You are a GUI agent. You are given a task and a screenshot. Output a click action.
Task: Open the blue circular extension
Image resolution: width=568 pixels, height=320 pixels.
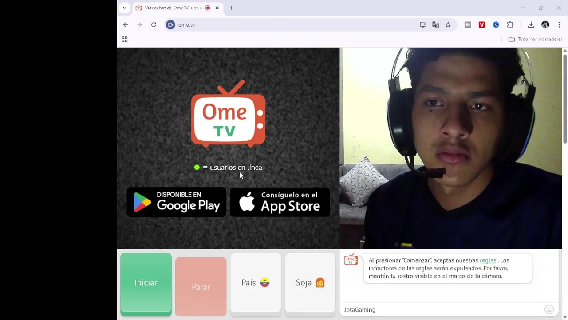[x=496, y=25]
